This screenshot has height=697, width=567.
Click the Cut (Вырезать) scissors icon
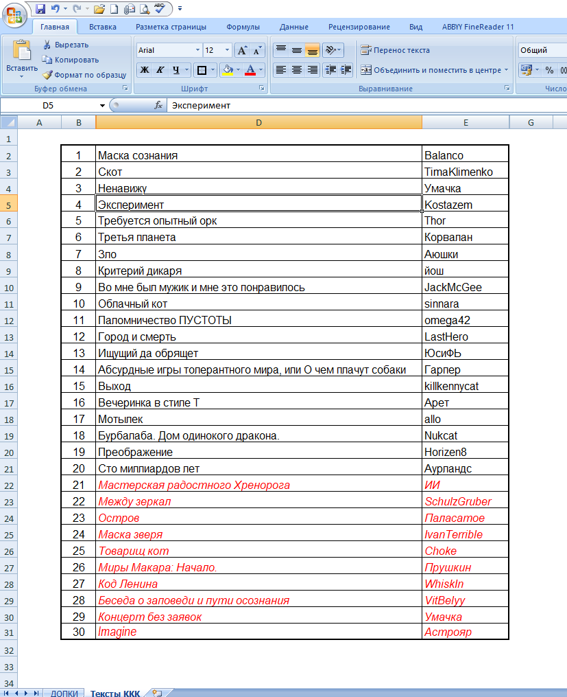pos(47,45)
